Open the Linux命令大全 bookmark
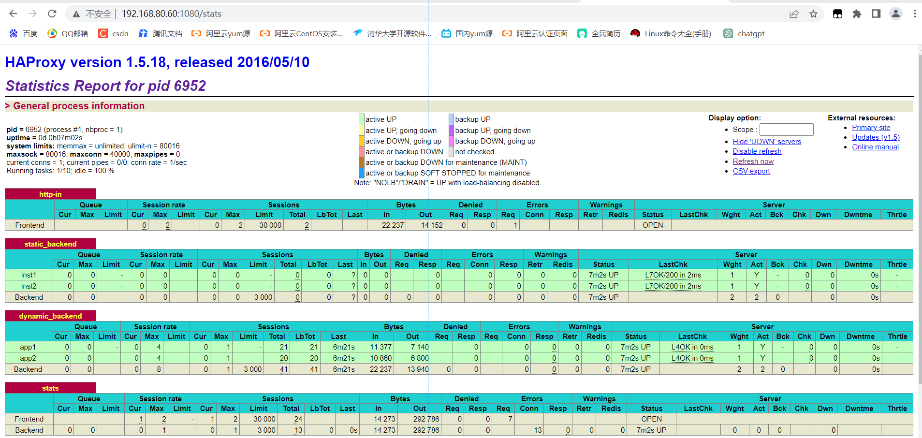Image resolution: width=922 pixels, height=438 pixels. 671,33
